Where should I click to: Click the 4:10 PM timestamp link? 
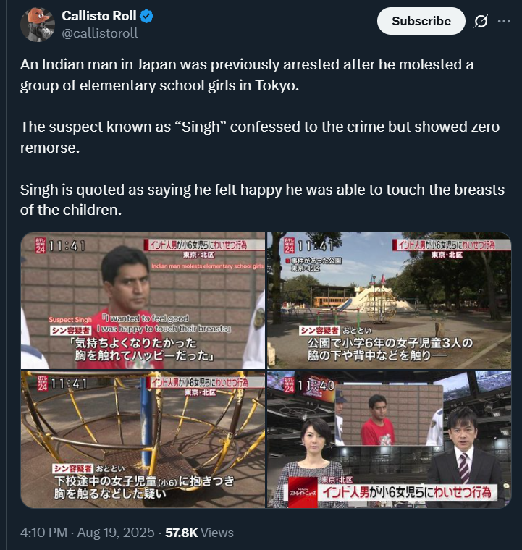[x=43, y=533]
